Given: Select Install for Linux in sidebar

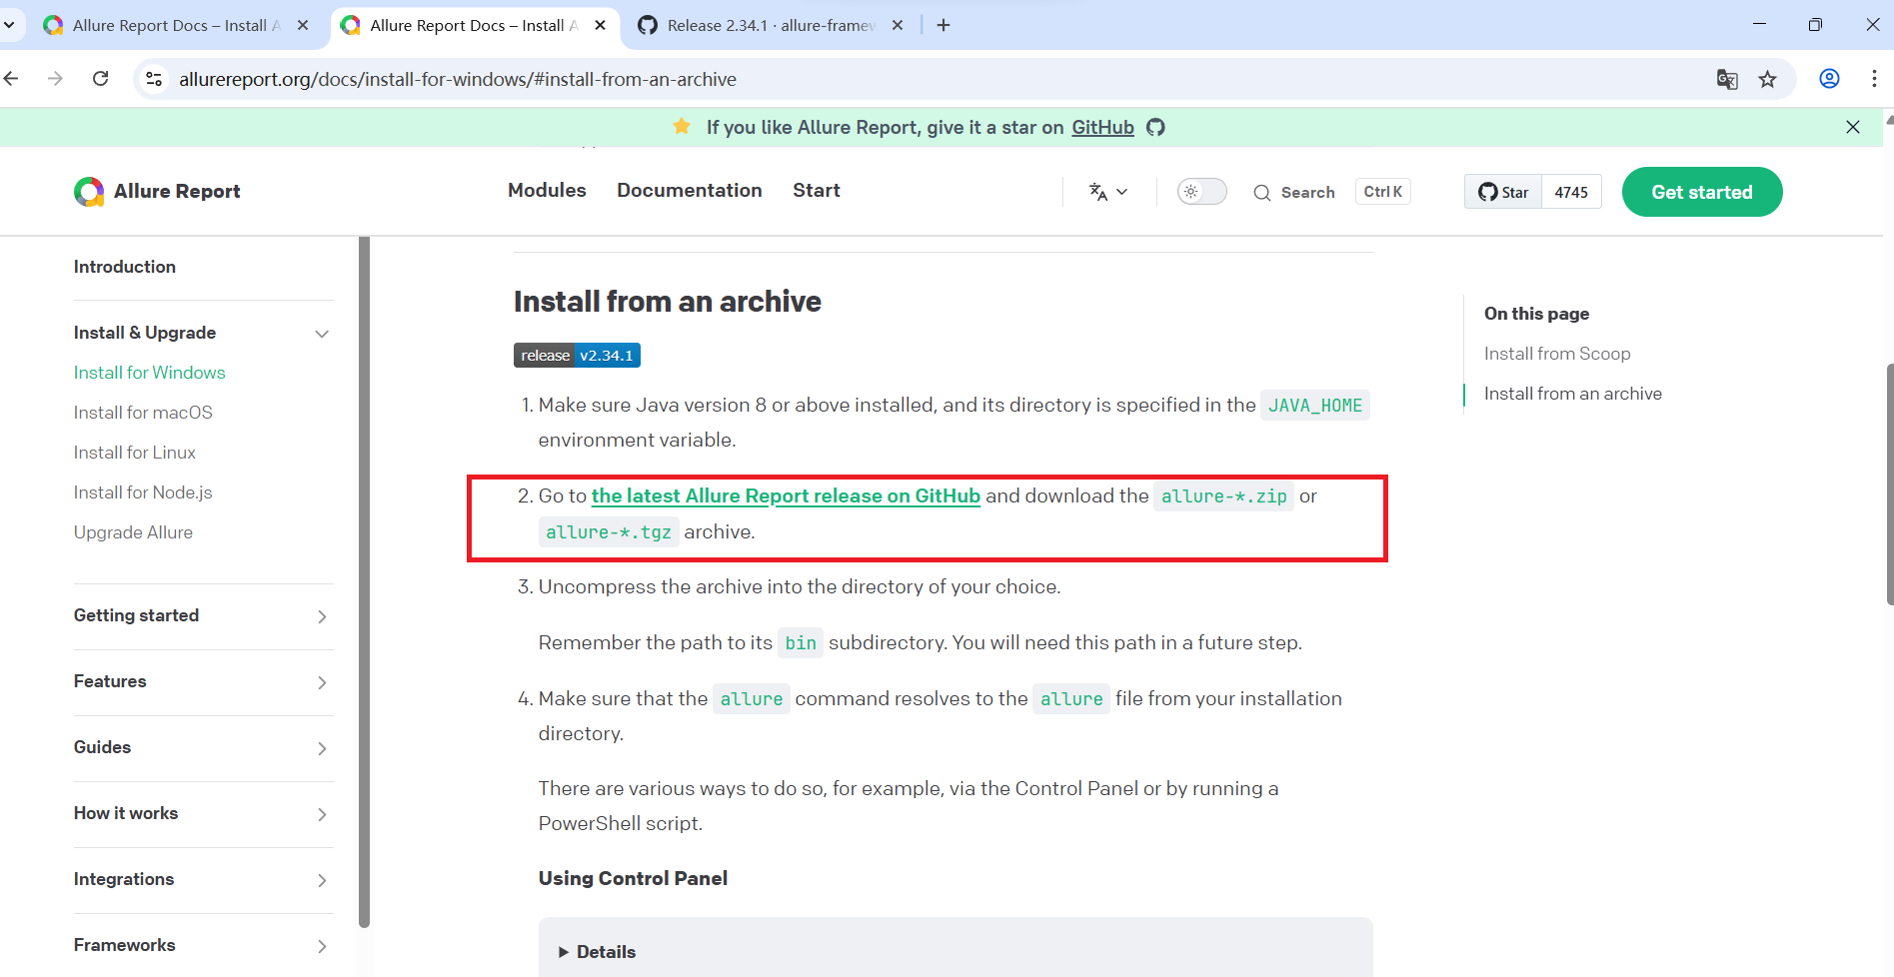Looking at the screenshot, I should click(x=135, y=453).
